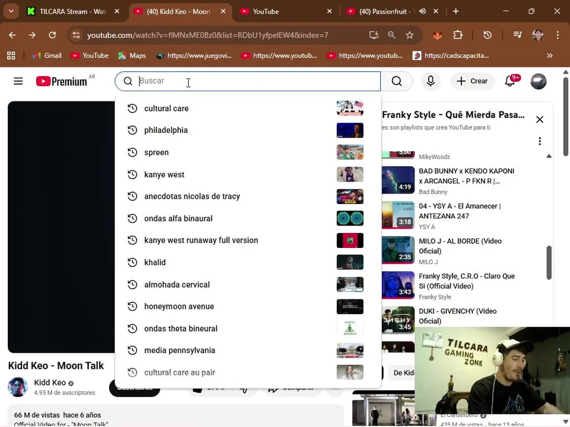Select the 'spreen' search suggestion
This screenshot has width=570, height=427.
pyautogui.click(x=248, y=152)
